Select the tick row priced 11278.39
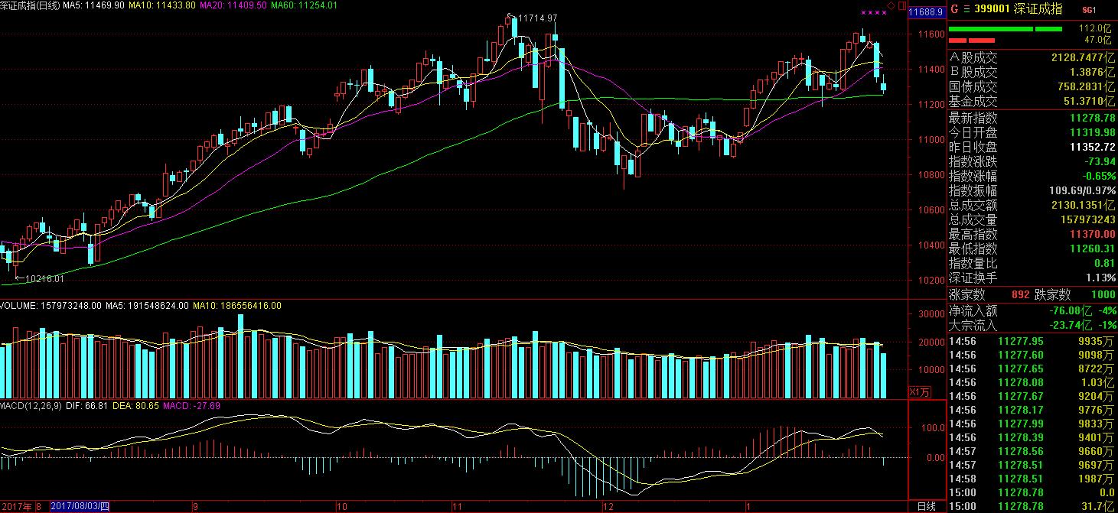 [x=1032, y=437]
